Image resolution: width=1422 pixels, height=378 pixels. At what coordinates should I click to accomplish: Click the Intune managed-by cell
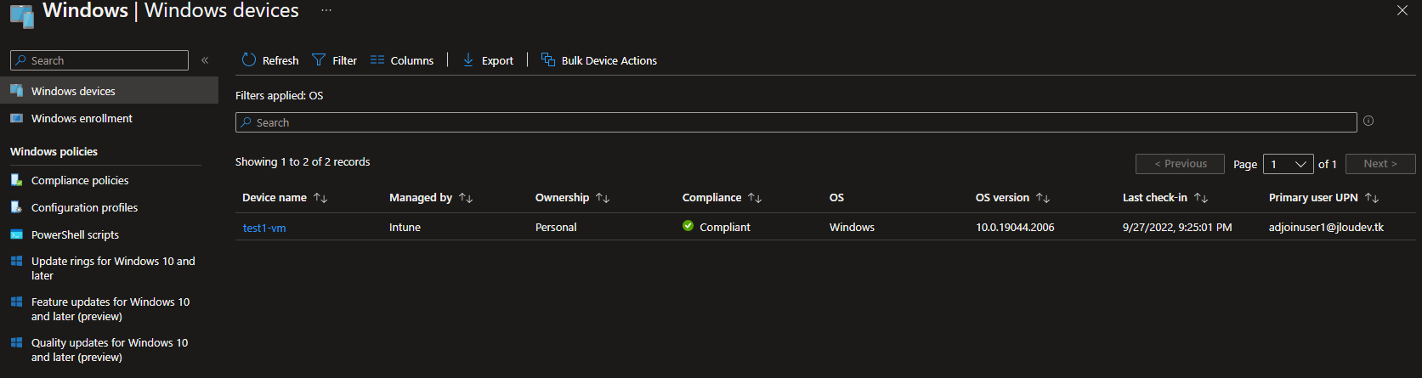pos(405,228)
